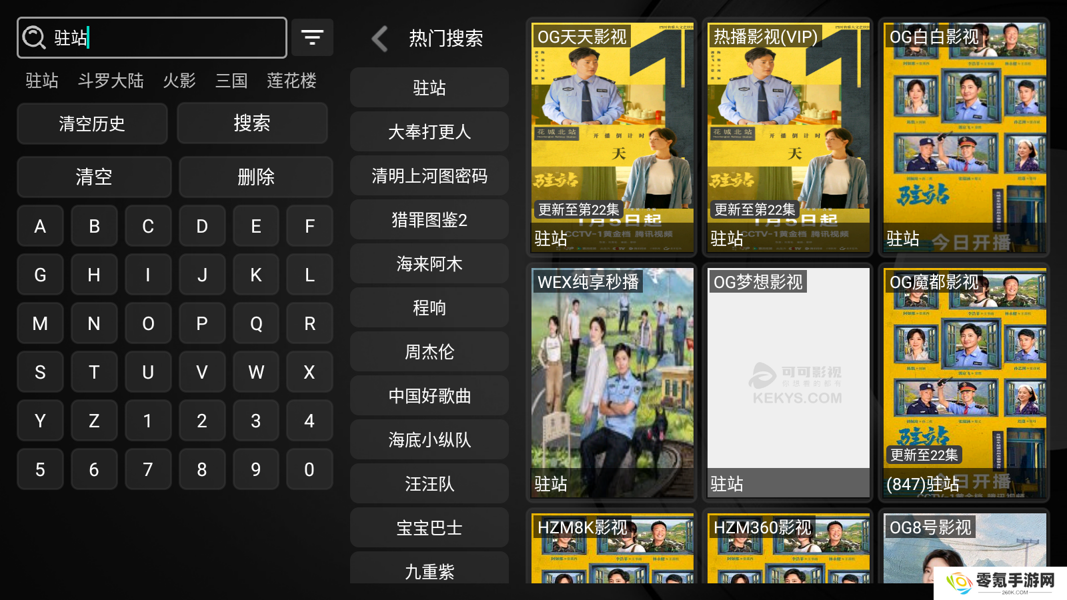Select history term 斗罗大陆
Image resolution: width=1067 pixels, height=600 pixels.
[111, 81]
